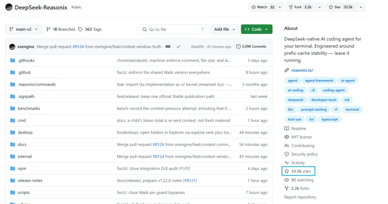Click the folder icon next to benchmarks
The width and height of the screenshot is (388, 204).
[x=13, y=108]
